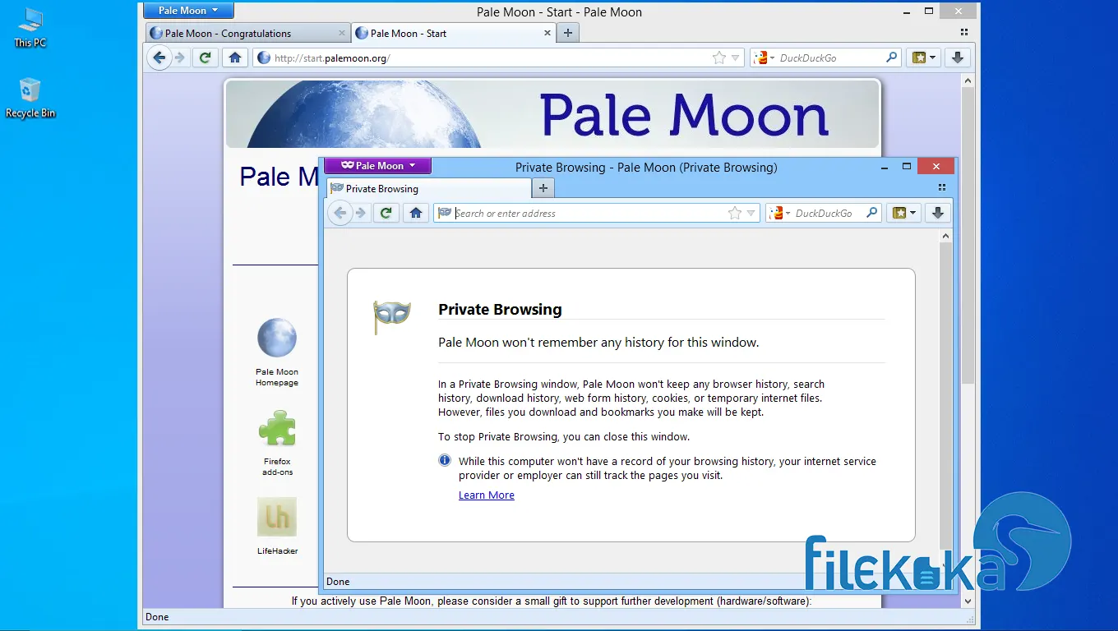The image size is (1118, 631).
Task: Select the Private Browsing tab
Action: click(428, 188)
